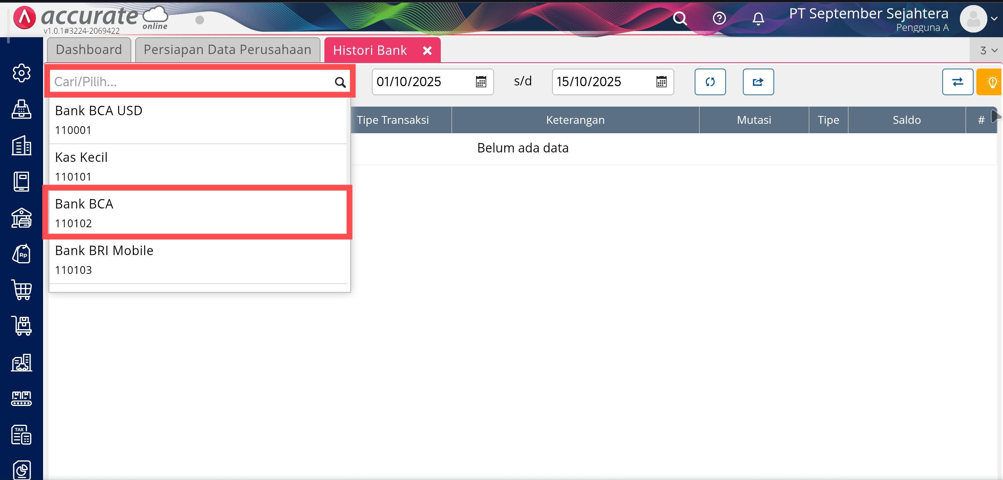Click the refresh data button
This screenshot has width=1003, height=480.
(x=710, y=82)
